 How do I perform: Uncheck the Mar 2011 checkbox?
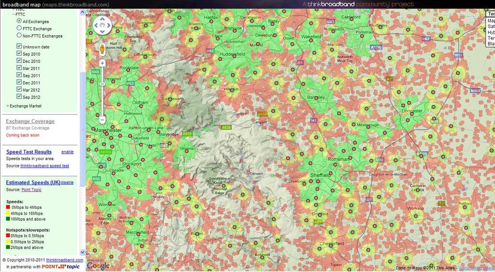pos(19,68)
